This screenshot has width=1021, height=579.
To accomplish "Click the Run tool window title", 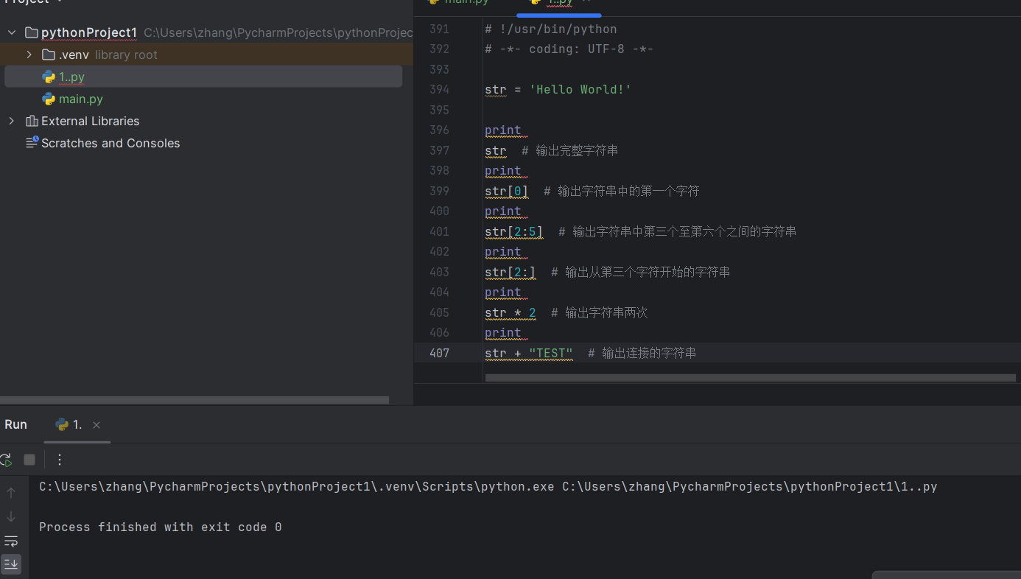I will click(15, 424).
